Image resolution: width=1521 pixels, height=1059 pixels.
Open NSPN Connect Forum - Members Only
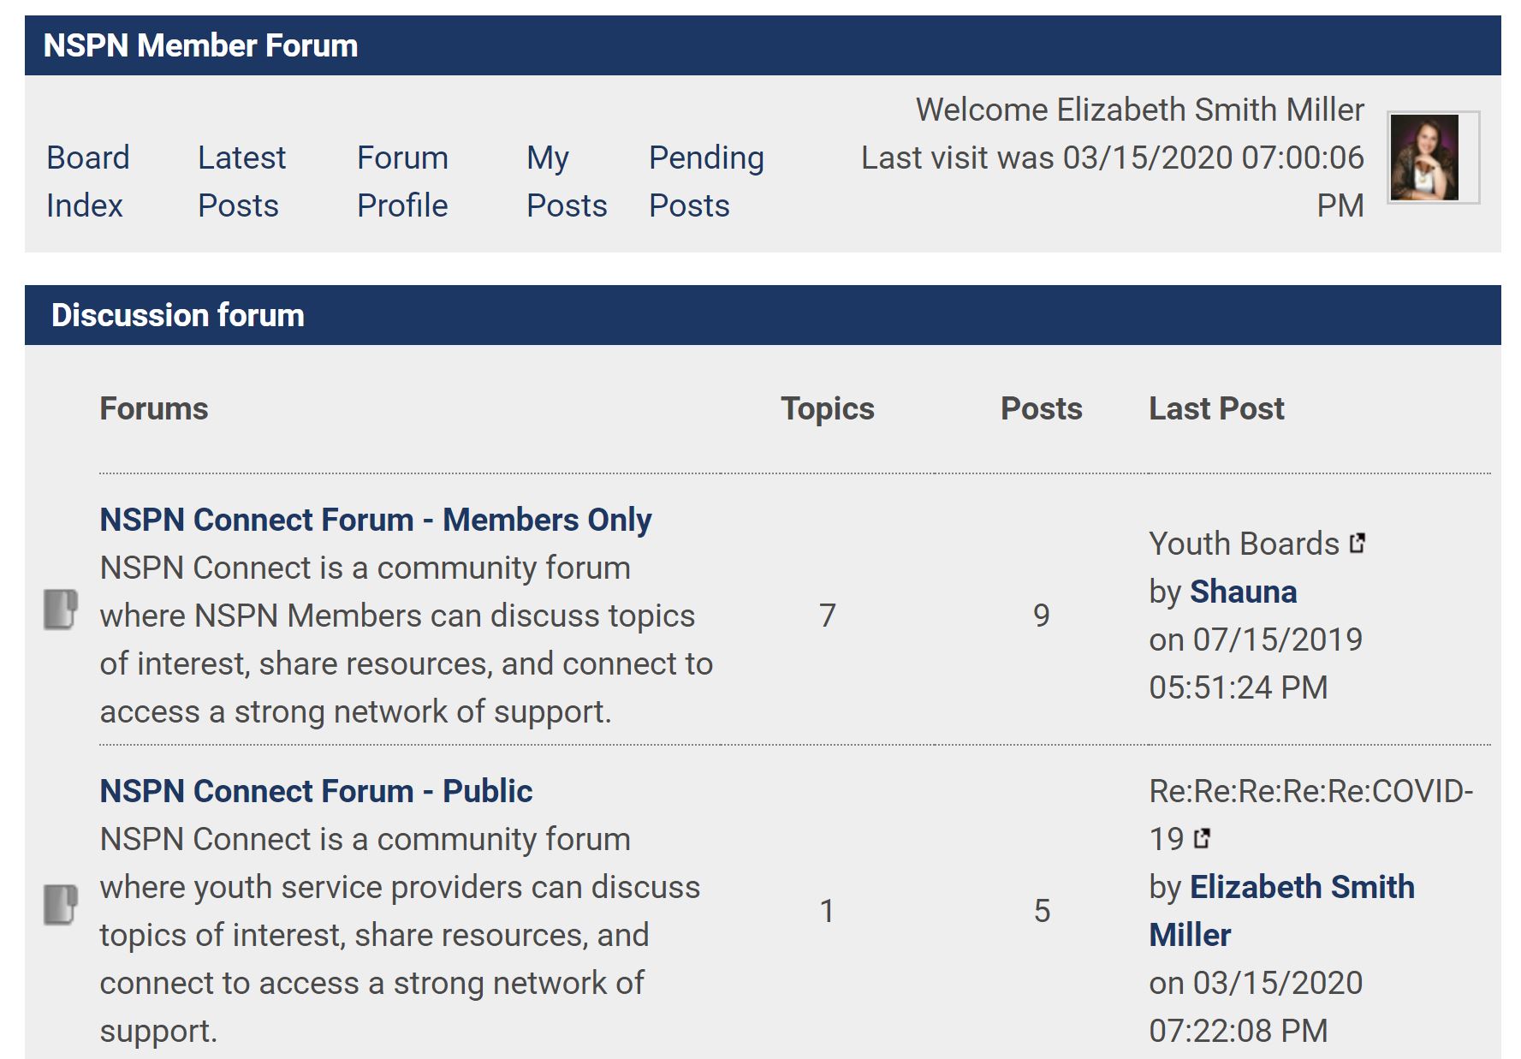point(376,520)
